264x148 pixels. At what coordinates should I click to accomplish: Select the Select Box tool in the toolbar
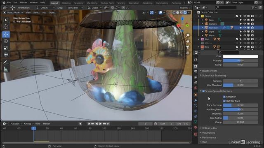(6, 20)
